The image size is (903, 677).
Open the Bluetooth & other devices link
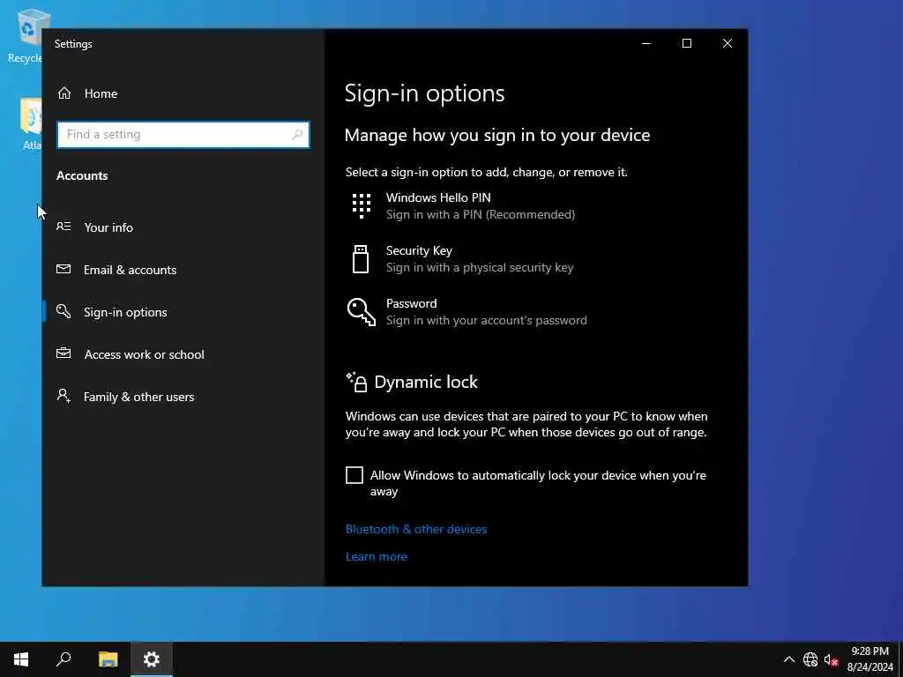[x=416, y=529]
